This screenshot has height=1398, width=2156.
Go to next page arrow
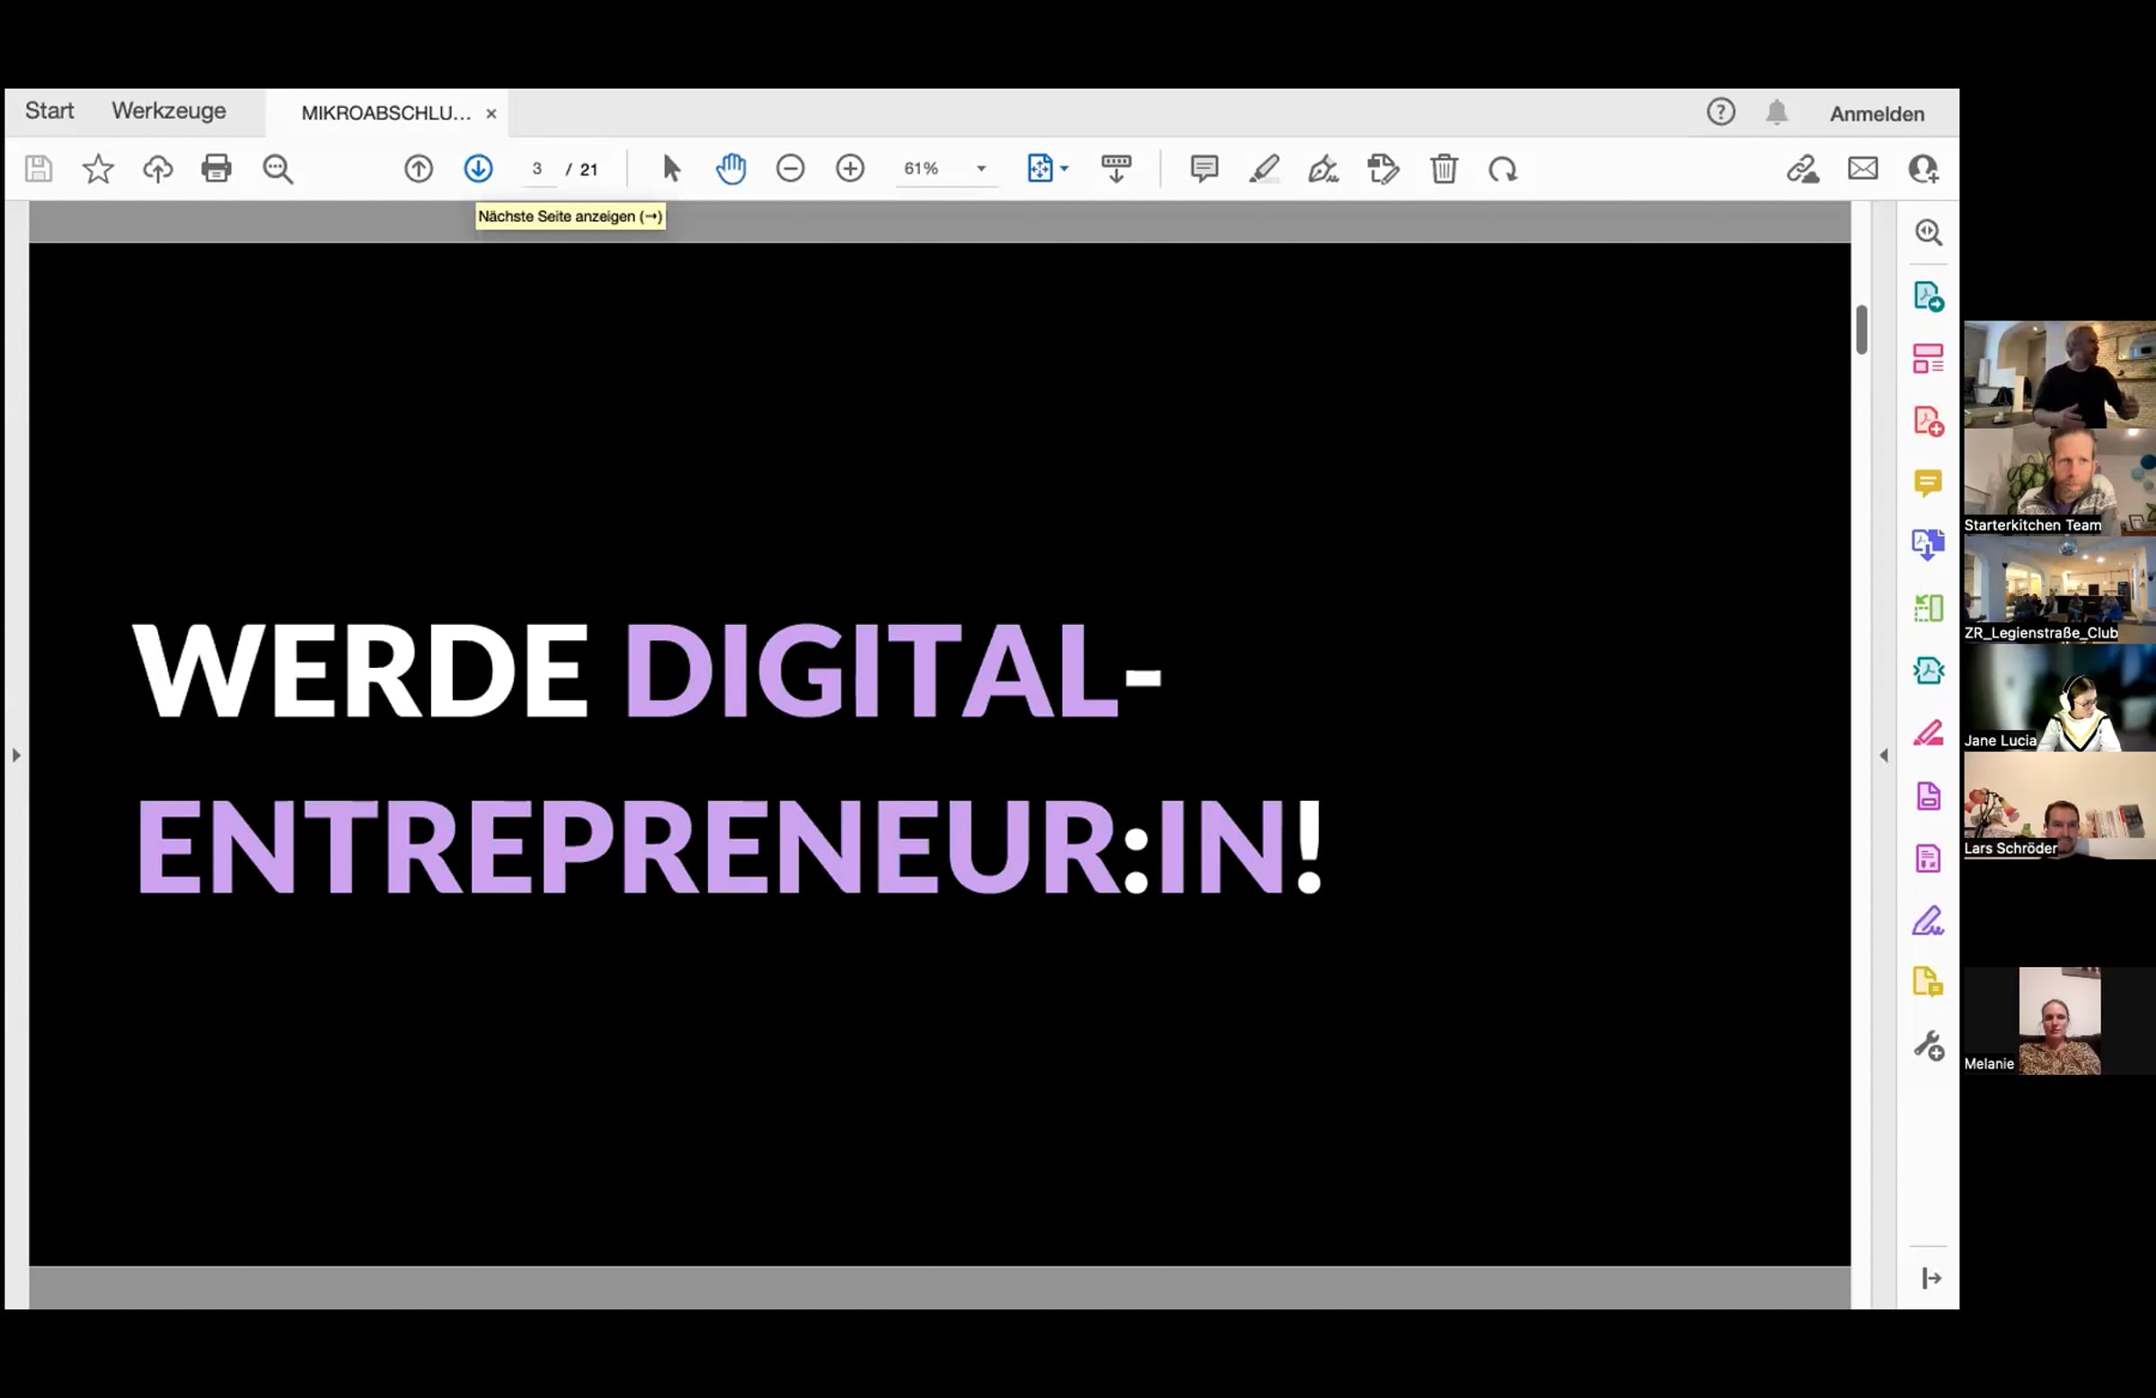[478, 169]
